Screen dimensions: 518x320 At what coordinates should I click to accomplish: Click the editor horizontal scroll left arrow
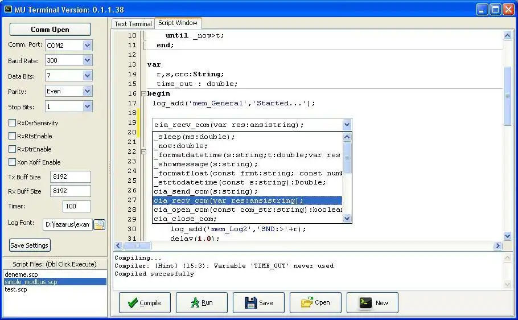(118, 245)
